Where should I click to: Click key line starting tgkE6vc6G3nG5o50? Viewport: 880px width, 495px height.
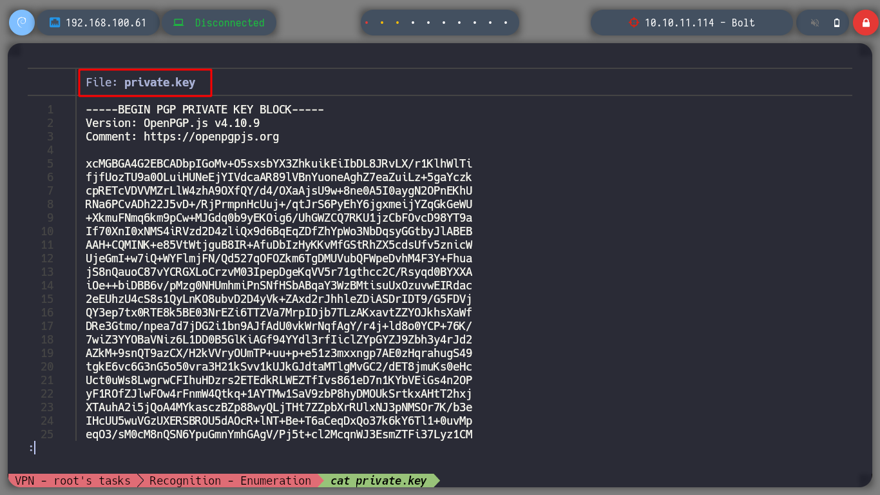coord(279,367)
